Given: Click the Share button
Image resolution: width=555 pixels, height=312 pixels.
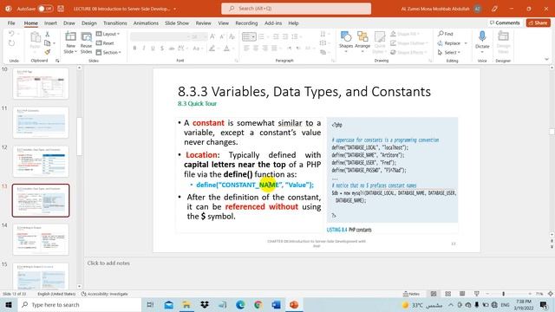Looking at the screenshot, I should click(538, 23).
